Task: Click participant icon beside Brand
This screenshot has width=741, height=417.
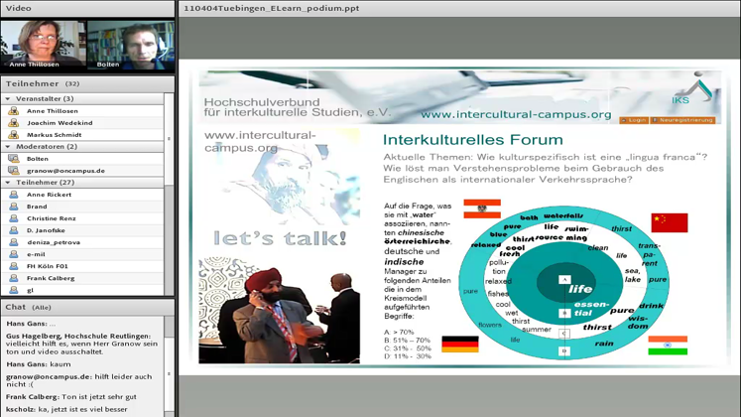Action: pyautogui.click(x=14, y=207)
